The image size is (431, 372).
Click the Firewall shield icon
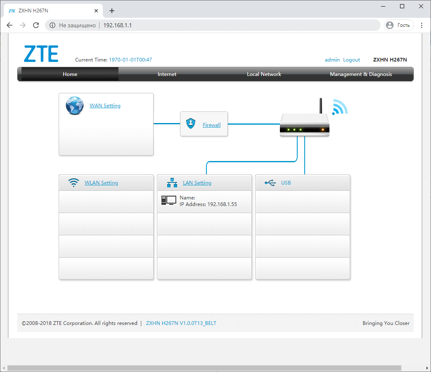tap(190, 123)
